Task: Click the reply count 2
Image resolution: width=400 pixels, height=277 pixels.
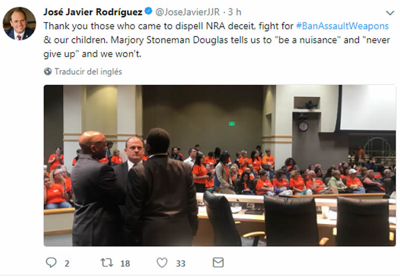Action: tap(67, 263)
